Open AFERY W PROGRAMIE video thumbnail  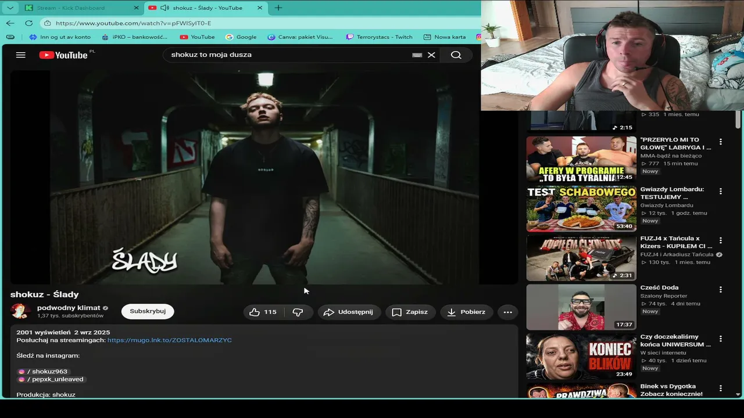pyautogui.click(x=581, y=160)
